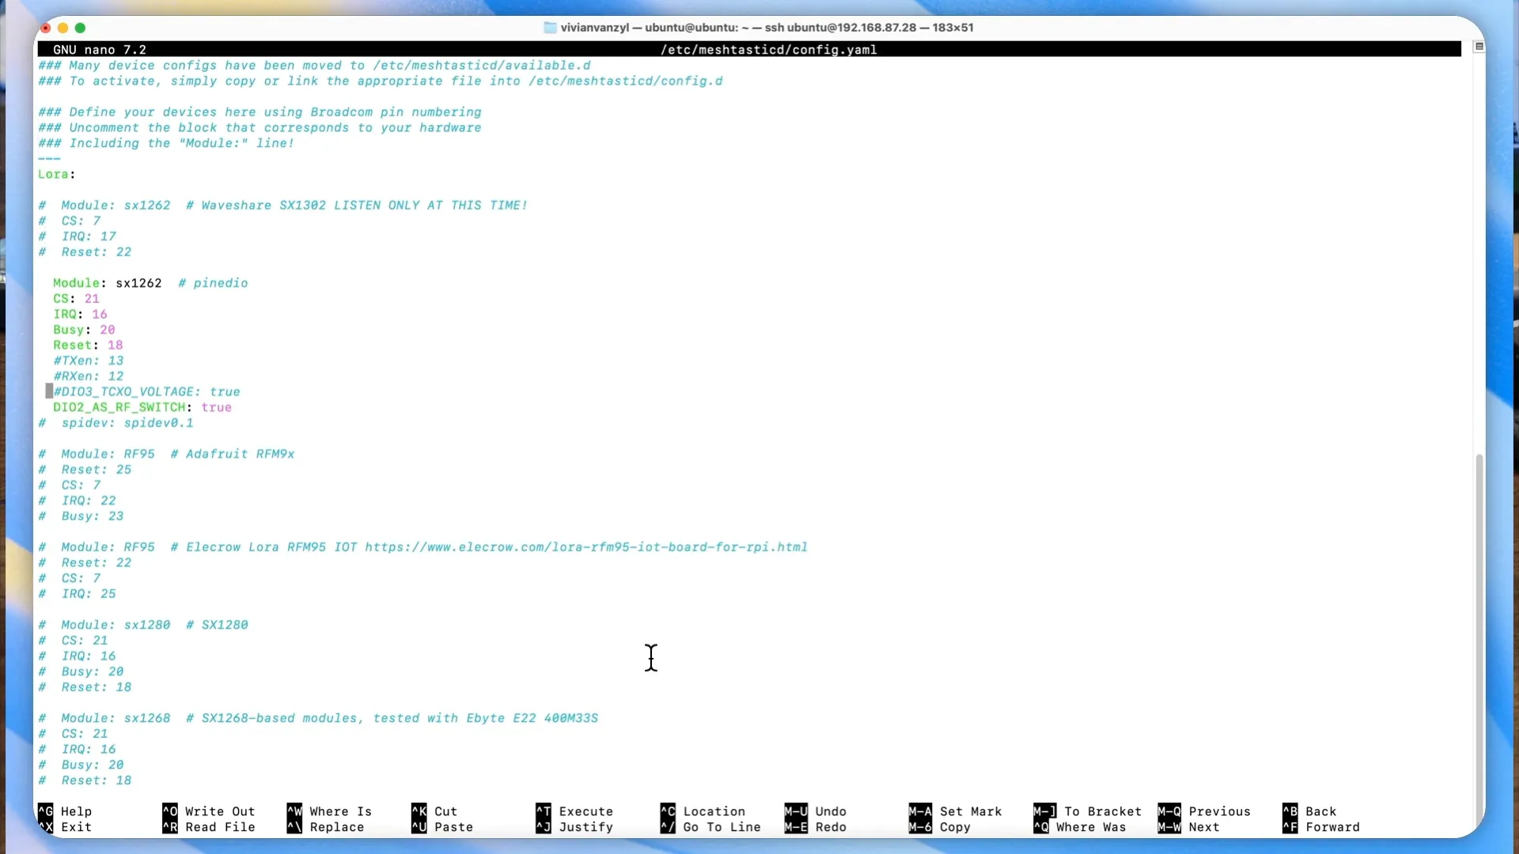Click the M-W Next shortcut

point(1189,827)
